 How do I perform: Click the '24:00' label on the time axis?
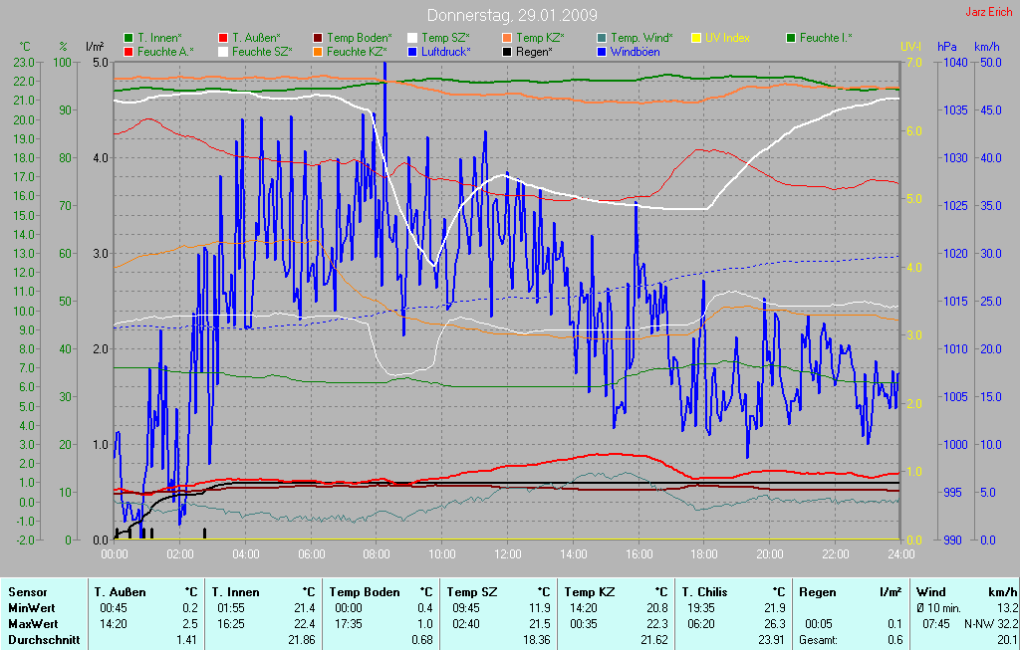pos(900,554)
